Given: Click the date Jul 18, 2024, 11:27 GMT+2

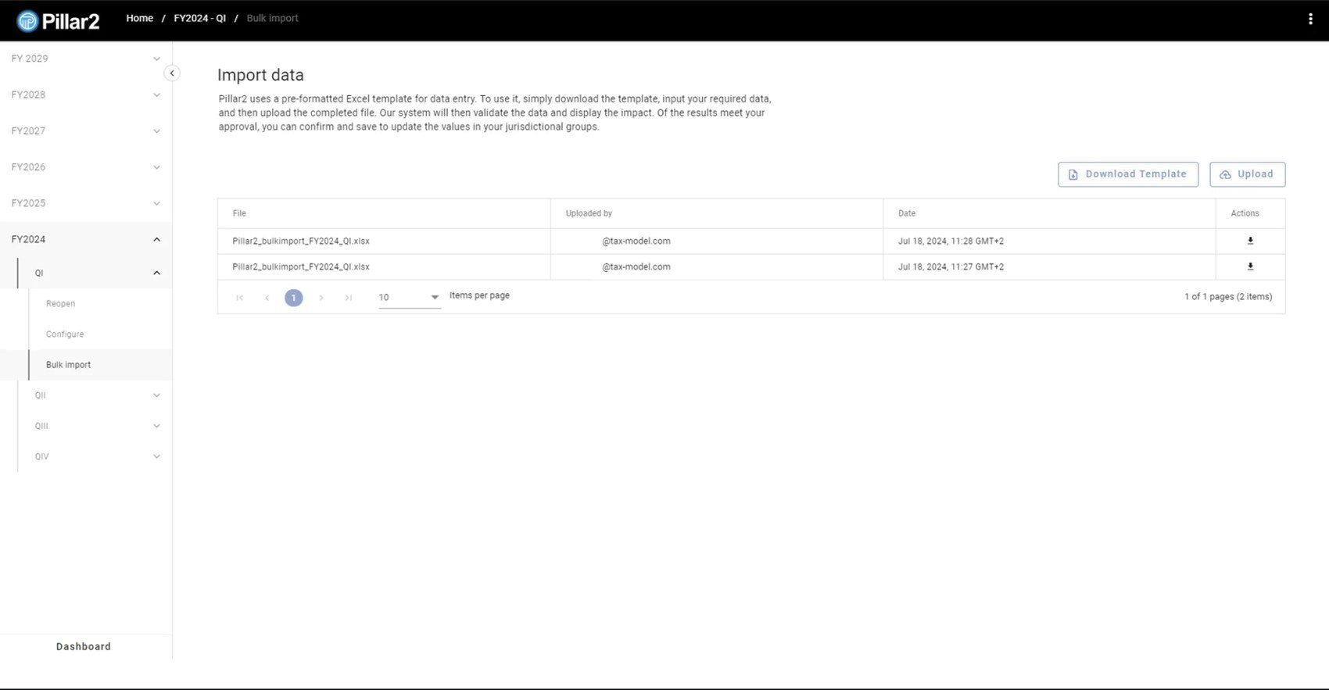Looking at the screenshot, I should (x=951, y=266).
